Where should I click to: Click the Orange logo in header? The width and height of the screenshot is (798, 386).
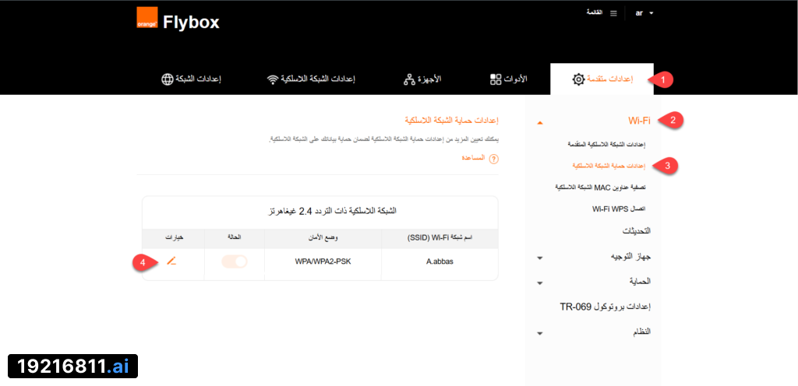(x=147, y=18)
